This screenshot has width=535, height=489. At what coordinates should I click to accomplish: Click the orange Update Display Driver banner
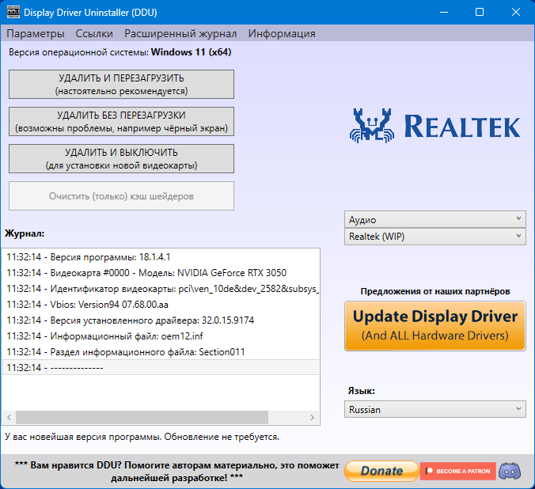click(x=435, y=325)
